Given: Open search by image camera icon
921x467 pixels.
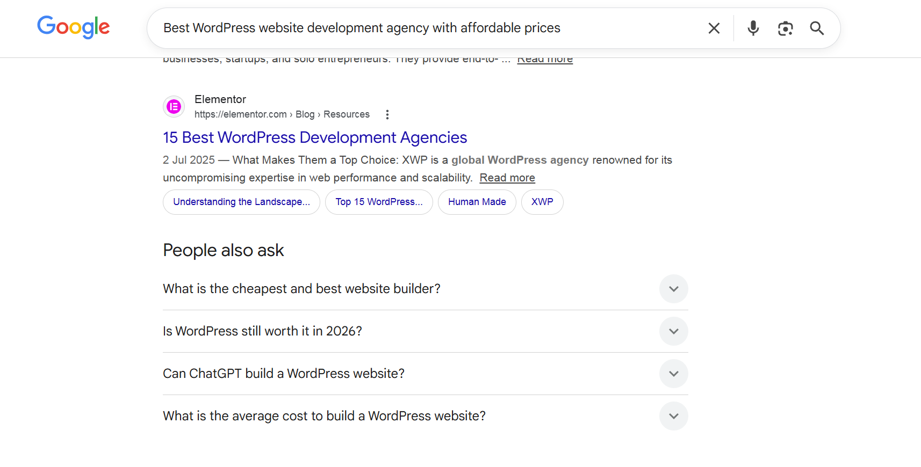Looking at the screenshot, I should (785, 28).
